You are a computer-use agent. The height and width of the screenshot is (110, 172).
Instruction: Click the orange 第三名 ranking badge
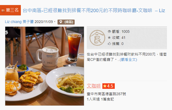10,10
